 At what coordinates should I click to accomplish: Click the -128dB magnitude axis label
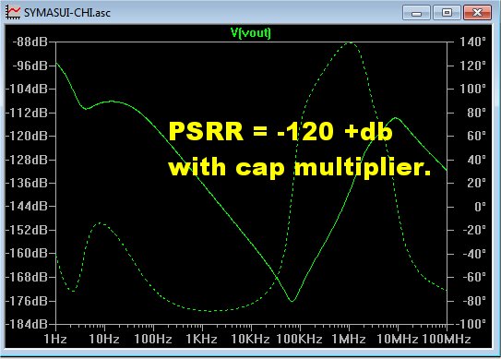tap(27, 160)
